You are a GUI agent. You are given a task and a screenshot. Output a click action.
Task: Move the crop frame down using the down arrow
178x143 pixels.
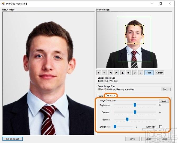pos(128,73)
